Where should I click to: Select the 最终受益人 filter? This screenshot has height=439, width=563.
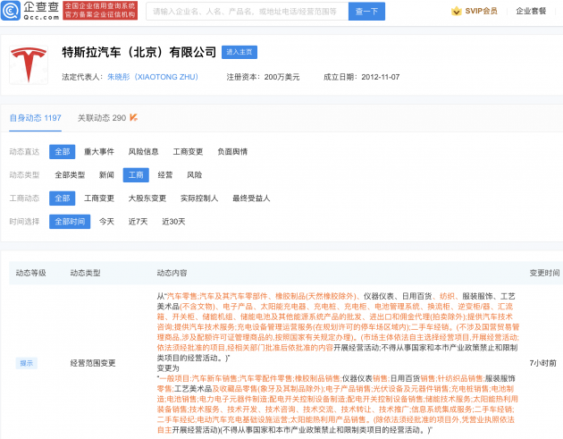251,198
